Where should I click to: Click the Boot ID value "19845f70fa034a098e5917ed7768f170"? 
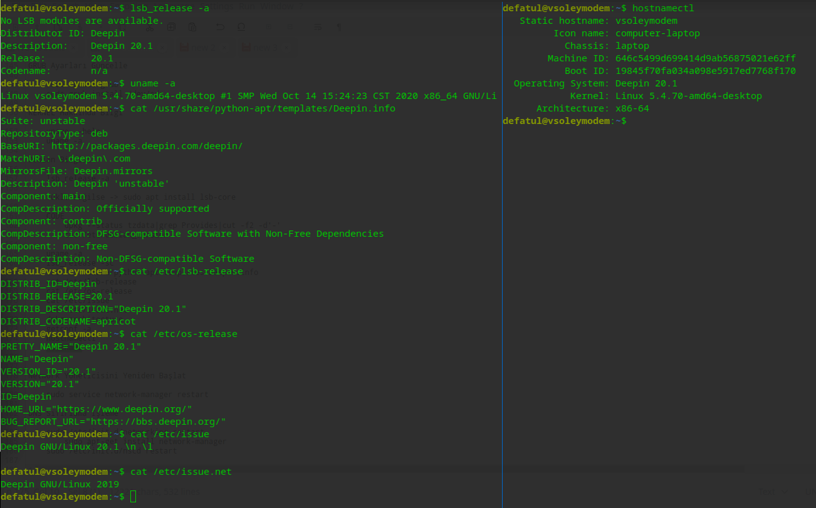(706, 71)
